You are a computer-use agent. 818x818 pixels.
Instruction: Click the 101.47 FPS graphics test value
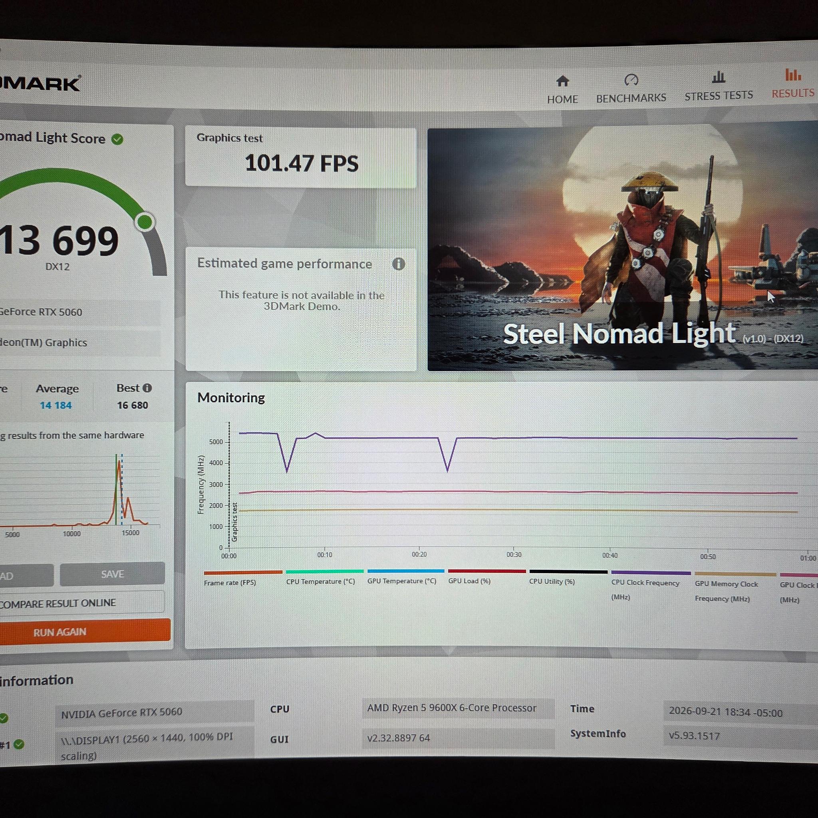302,163
